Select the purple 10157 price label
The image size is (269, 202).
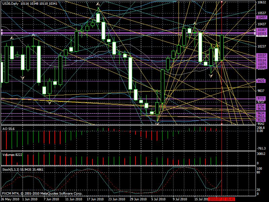[x=262, y=55]
